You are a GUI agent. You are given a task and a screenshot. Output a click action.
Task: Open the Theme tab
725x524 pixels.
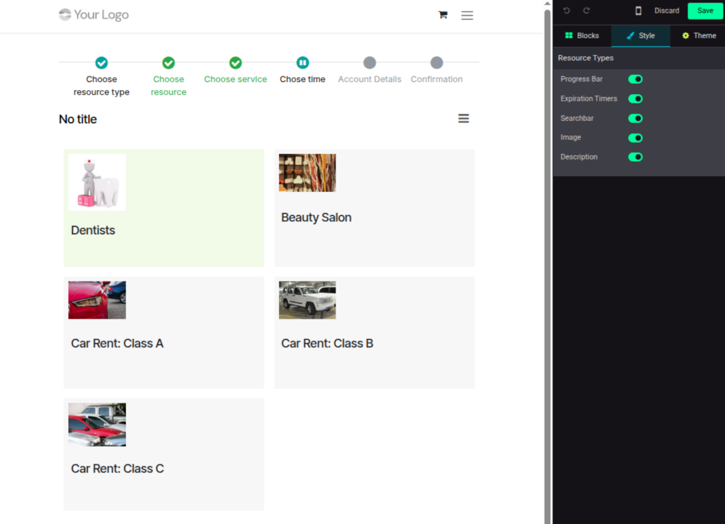[x=698, y=36]
